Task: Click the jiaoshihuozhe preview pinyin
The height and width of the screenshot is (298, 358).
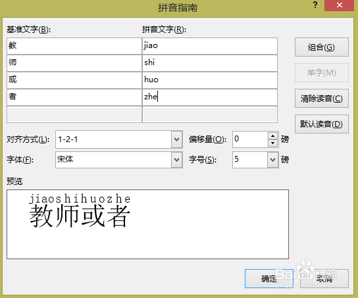Action: [x=80, y=199]
